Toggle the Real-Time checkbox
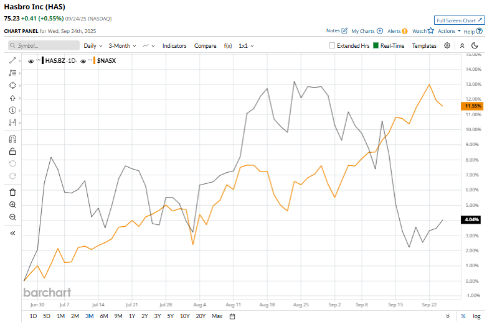 [376, 45]
